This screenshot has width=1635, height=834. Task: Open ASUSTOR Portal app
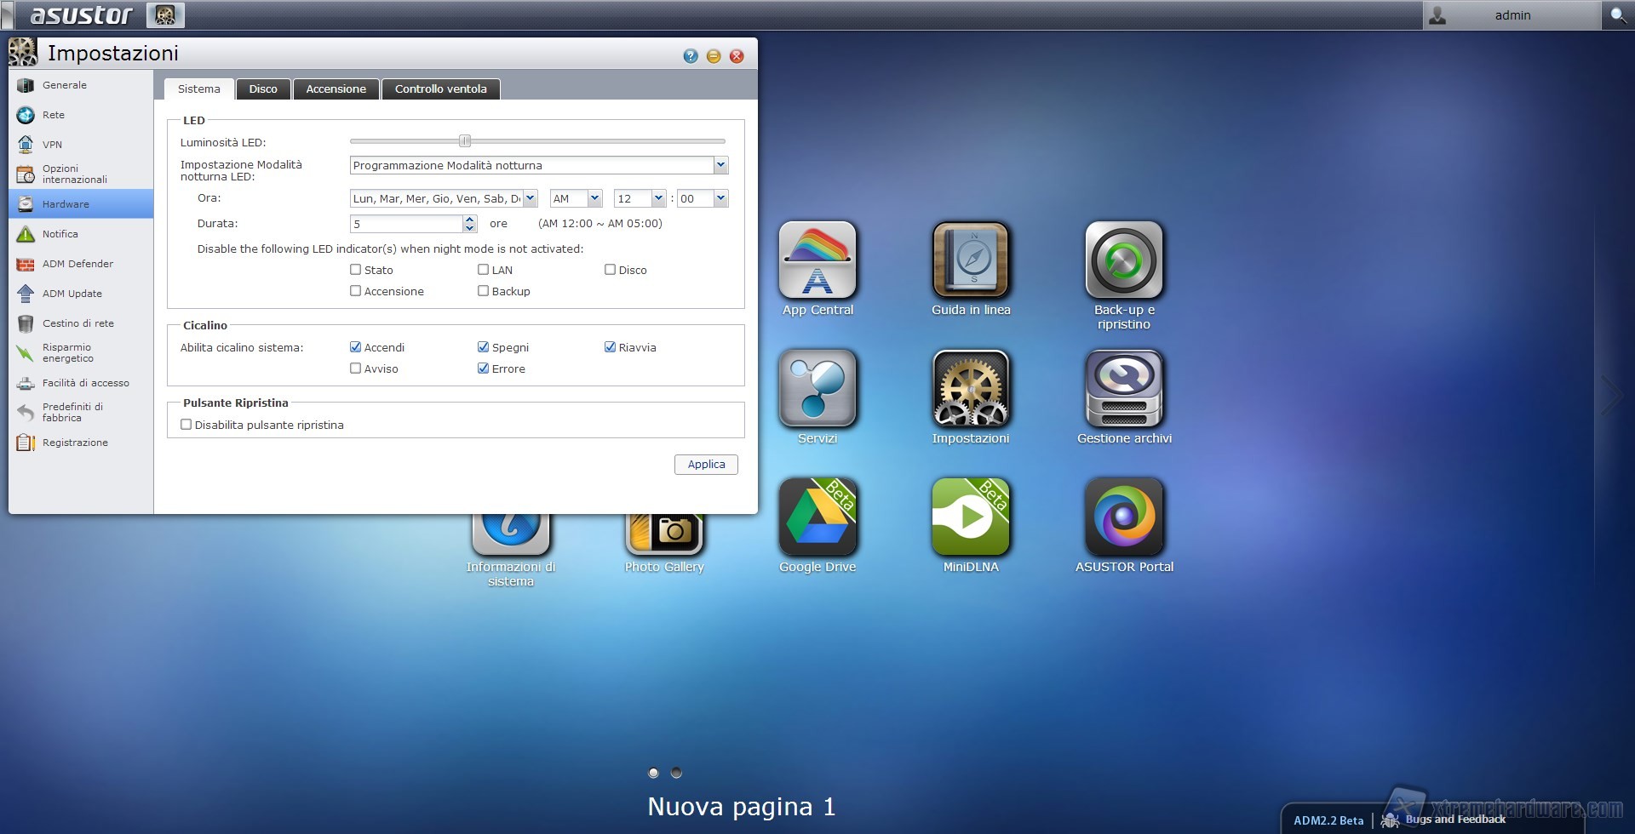pyautogui.click(x=1124, y=517)
